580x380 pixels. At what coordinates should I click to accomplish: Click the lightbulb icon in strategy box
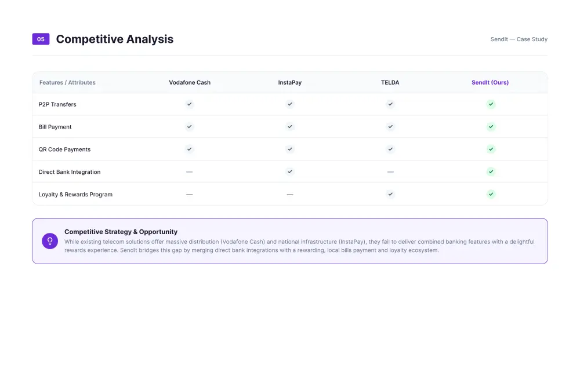click(x=50, y=241)
